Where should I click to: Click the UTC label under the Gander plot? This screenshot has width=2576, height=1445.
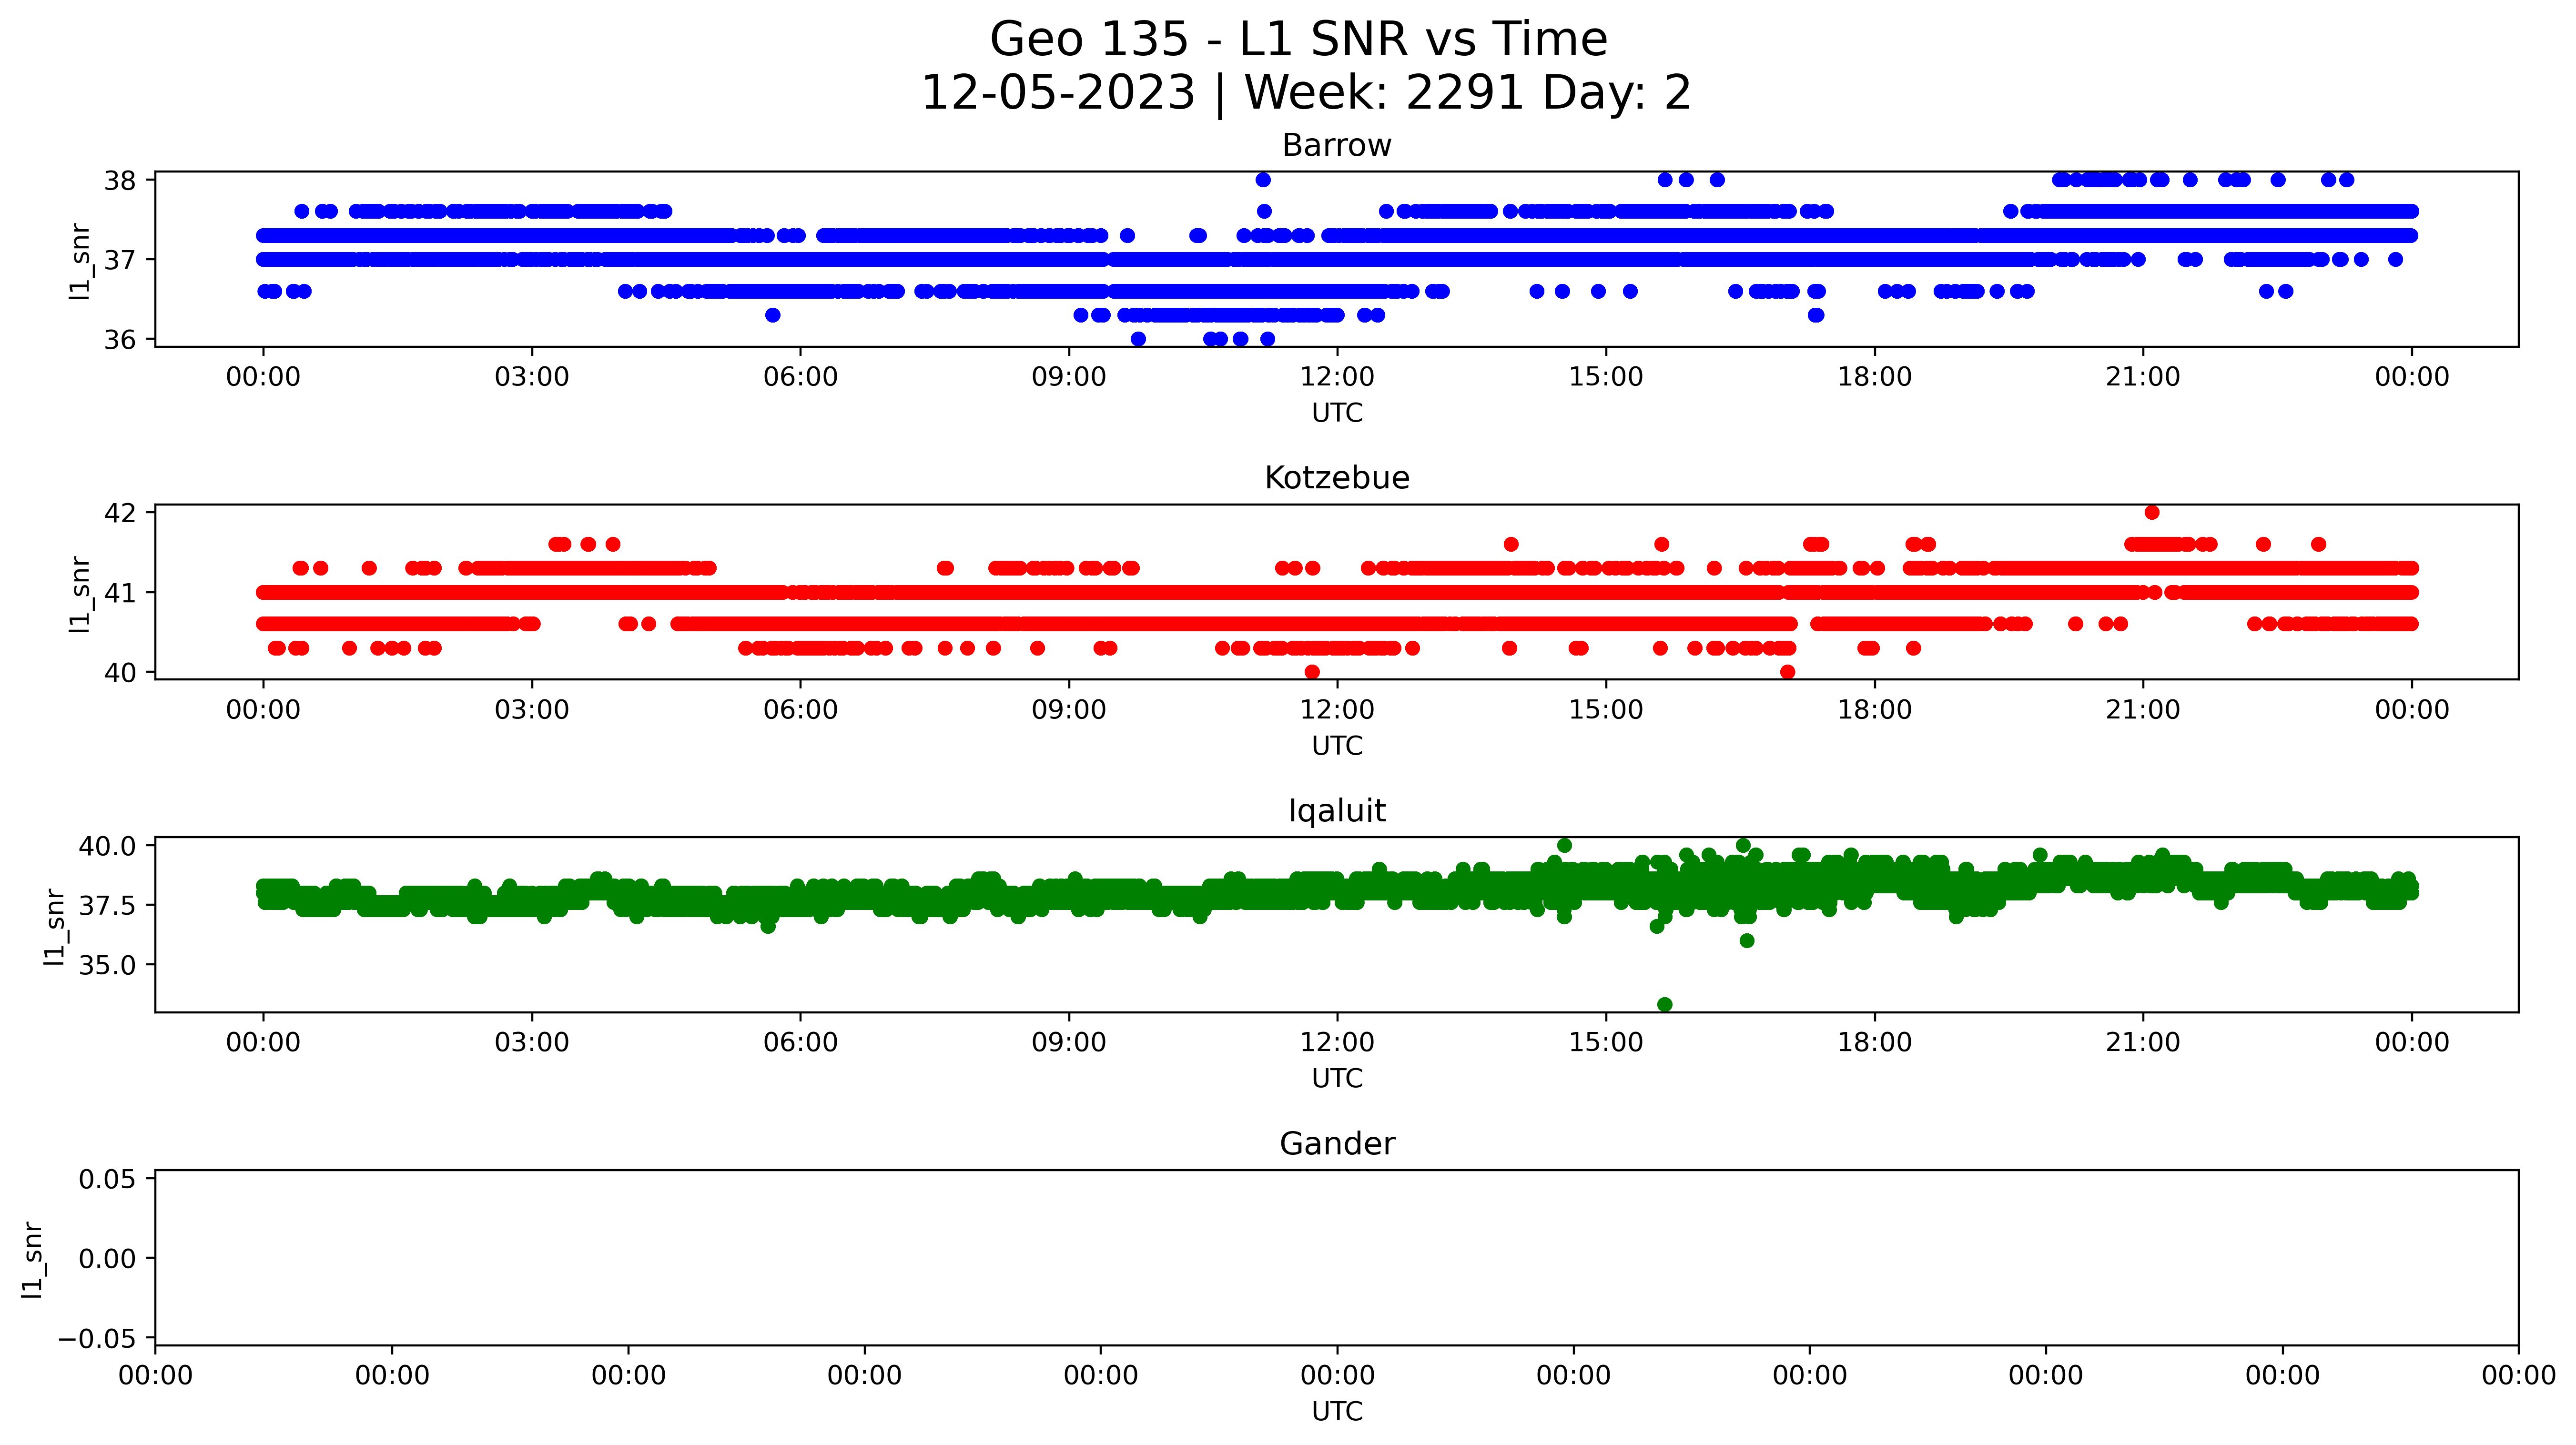[x=1337, y=1412]
